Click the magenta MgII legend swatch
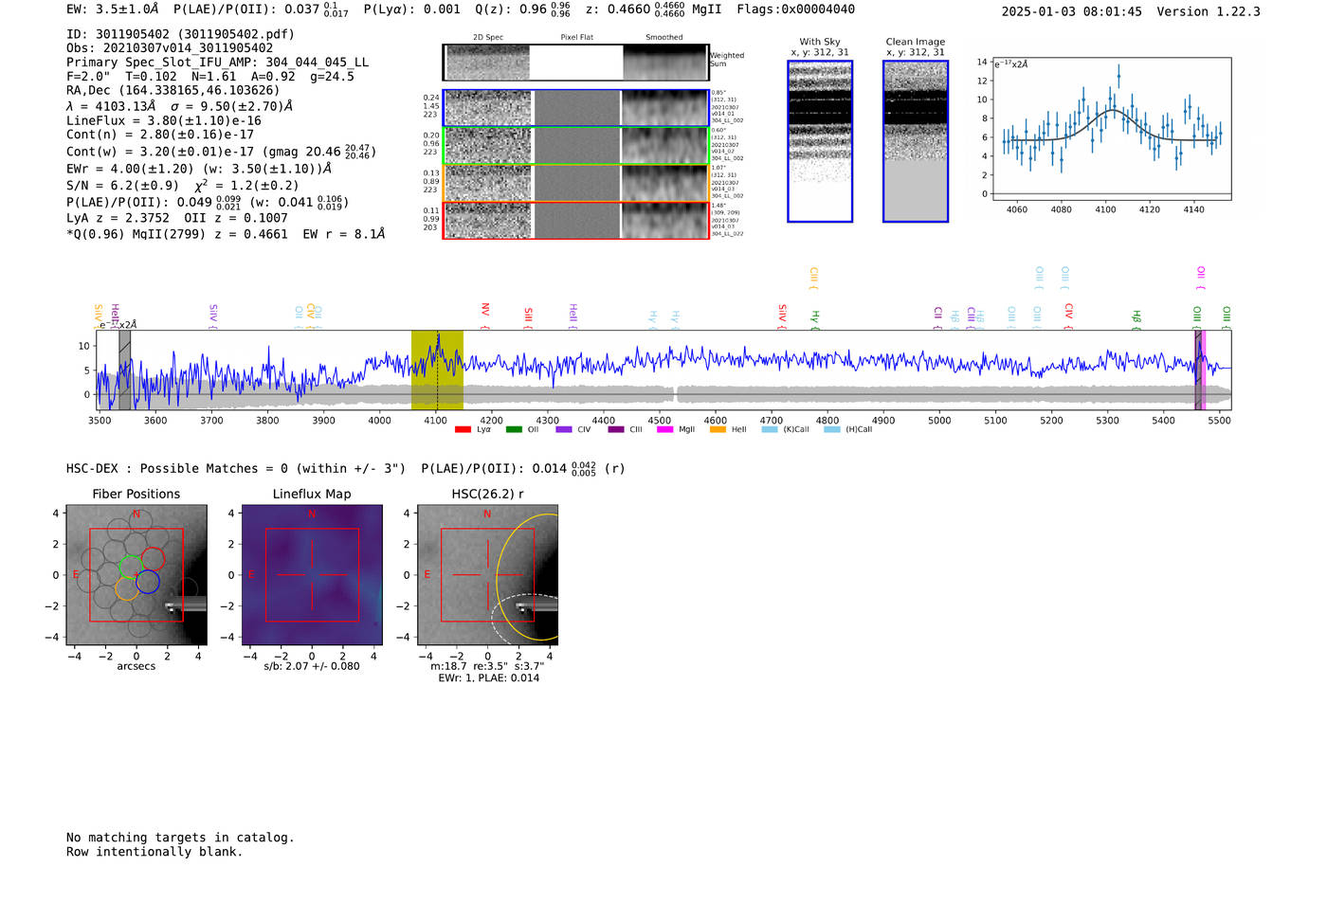Screen dimensions: 1327x903 coord(664,430)
